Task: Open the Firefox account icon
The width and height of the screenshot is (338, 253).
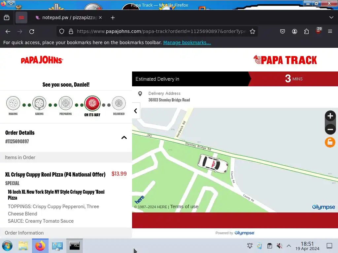Action: click(x=294, y=31)
